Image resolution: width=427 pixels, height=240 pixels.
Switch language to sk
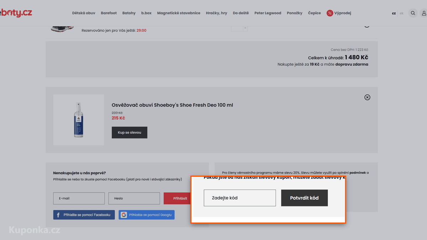[401, 14]
